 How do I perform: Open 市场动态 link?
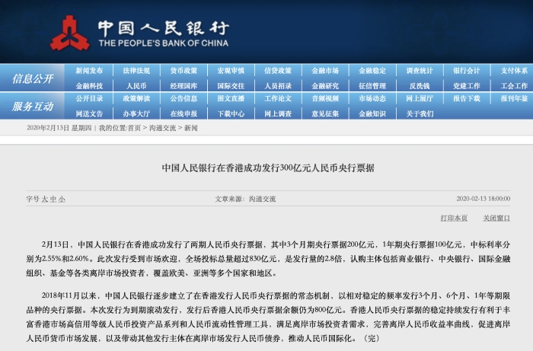(372, 98)
